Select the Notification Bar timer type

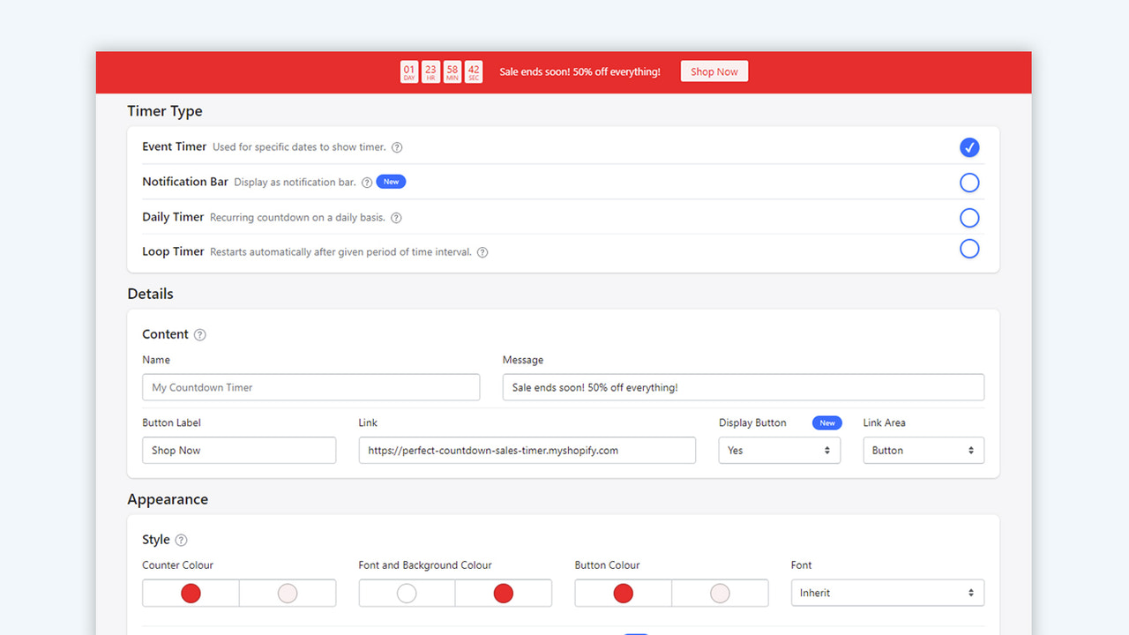pos(969,183)
